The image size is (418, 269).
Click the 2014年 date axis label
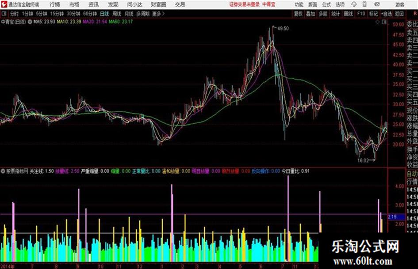point(8,266)
